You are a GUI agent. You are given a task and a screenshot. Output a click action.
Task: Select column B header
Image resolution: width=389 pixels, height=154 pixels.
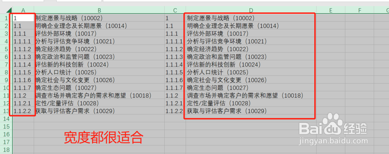tap(99, 10)
